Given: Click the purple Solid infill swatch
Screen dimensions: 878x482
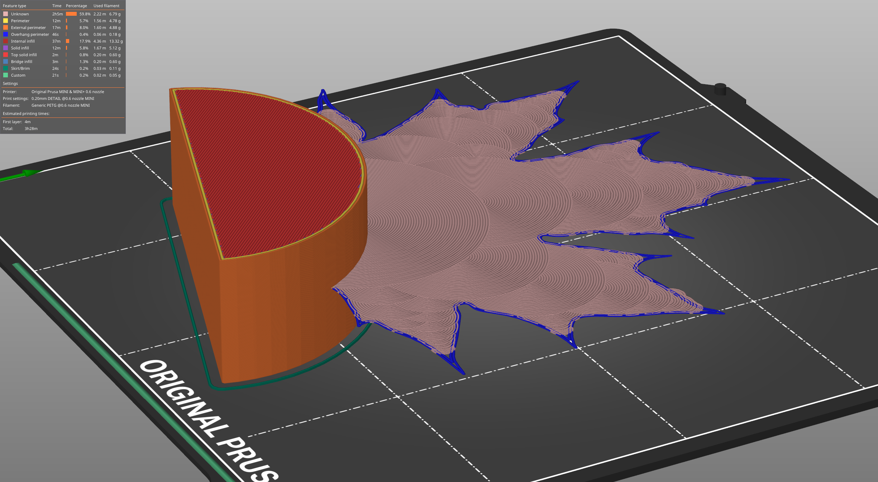Looking at the screenshot, I should [5, 48].
